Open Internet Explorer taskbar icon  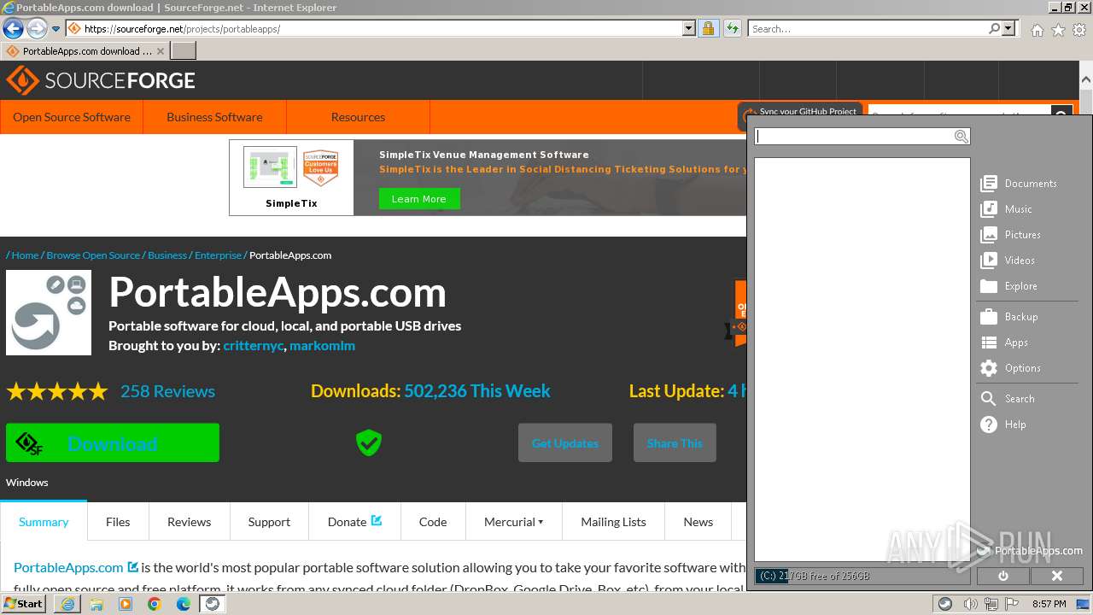pyautogui.click(x=67, y=604)
